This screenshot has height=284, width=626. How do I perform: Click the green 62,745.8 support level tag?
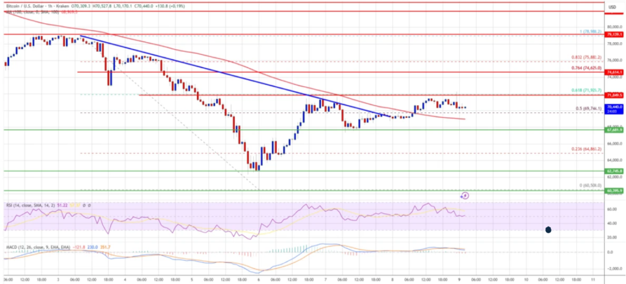[613, 171]
